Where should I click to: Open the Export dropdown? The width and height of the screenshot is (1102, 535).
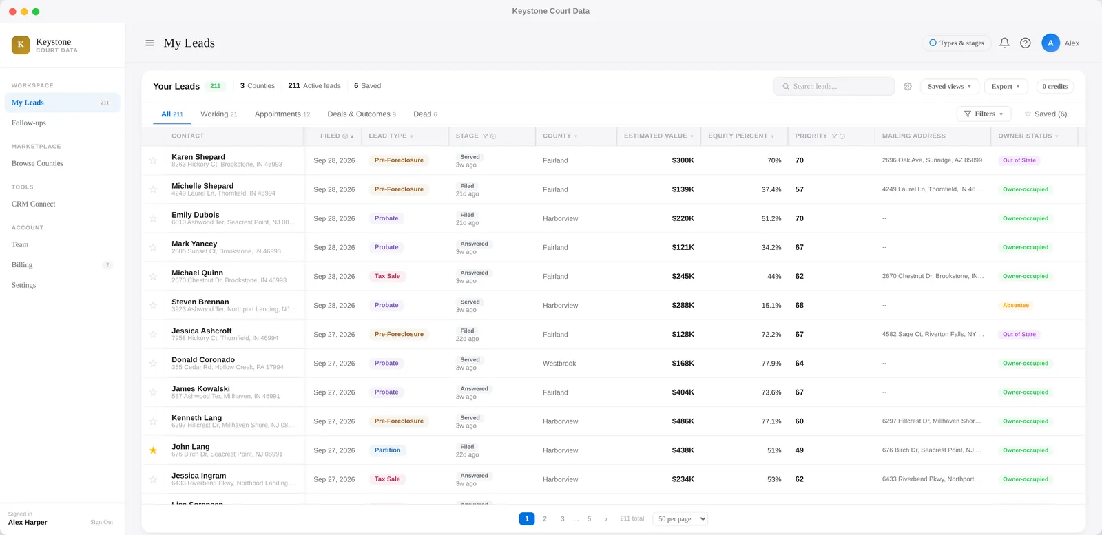coord(1006,86)
